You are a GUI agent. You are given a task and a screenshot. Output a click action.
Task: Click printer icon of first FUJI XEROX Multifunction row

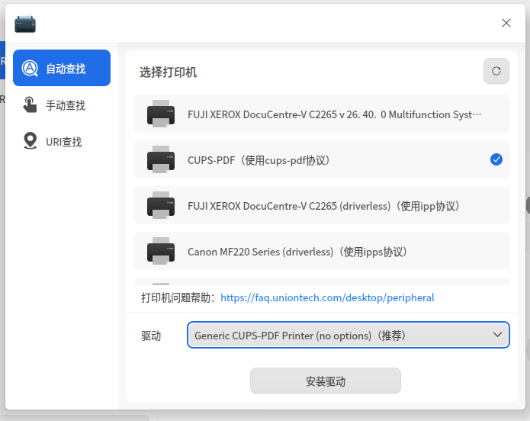[161, 114]
